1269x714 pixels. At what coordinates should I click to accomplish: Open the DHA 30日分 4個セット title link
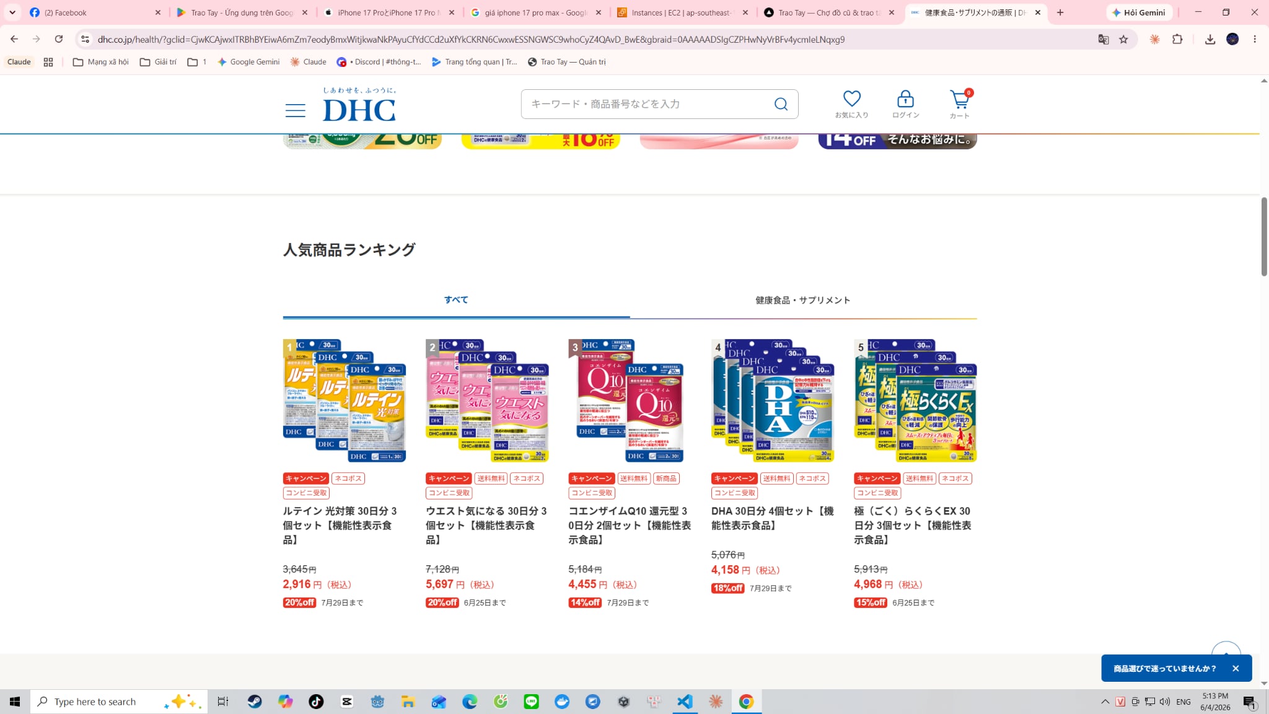pyautogui.click(x=773, y=518)
